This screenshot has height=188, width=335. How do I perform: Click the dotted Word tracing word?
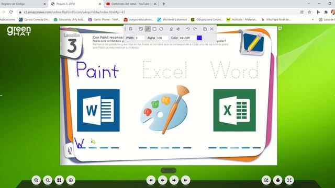coord(234,69)
